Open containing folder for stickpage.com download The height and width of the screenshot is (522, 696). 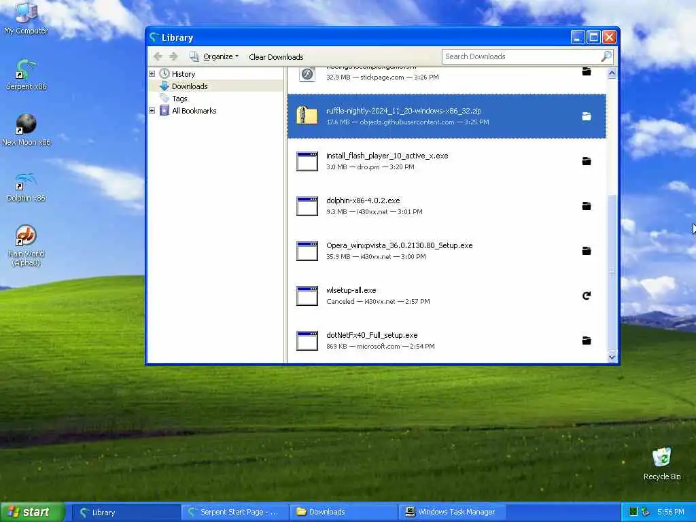pos(587,71)
